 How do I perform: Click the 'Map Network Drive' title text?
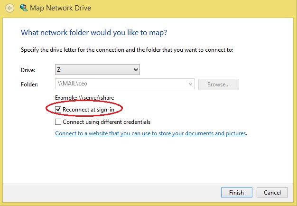point(60,8)
